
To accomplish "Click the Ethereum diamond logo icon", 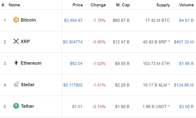I will [16, 63].
